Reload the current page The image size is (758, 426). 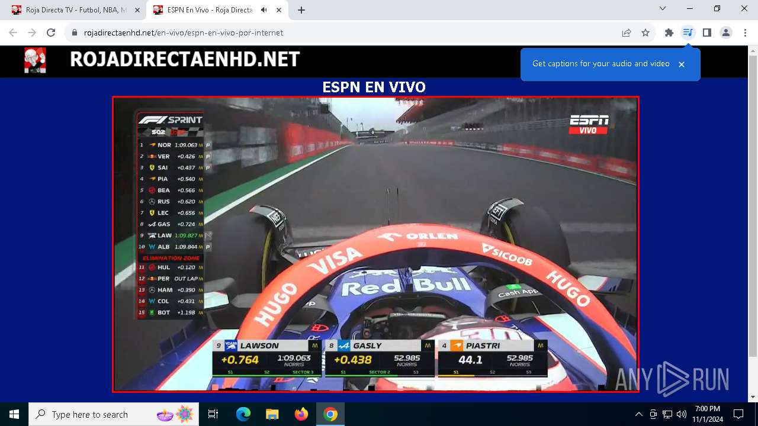51,33
